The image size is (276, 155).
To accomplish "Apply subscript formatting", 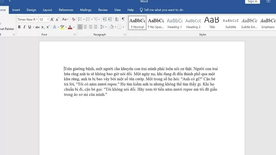I will tap(43, 27).
